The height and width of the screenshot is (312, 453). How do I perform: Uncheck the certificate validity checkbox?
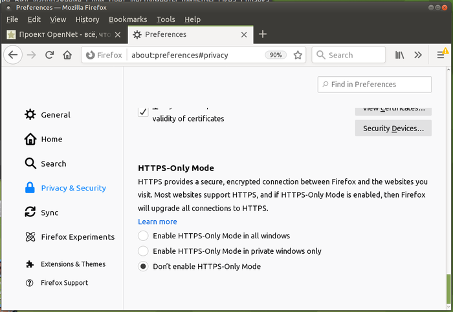(x=143, y=112)
